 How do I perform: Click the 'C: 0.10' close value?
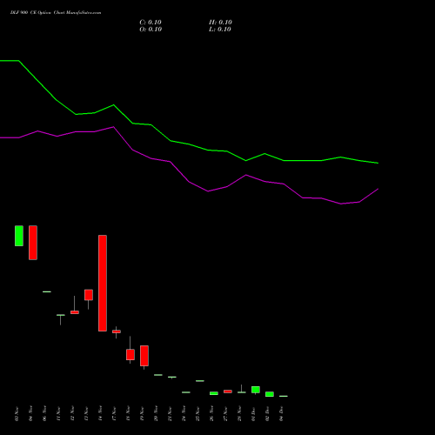tap(151, 23)
